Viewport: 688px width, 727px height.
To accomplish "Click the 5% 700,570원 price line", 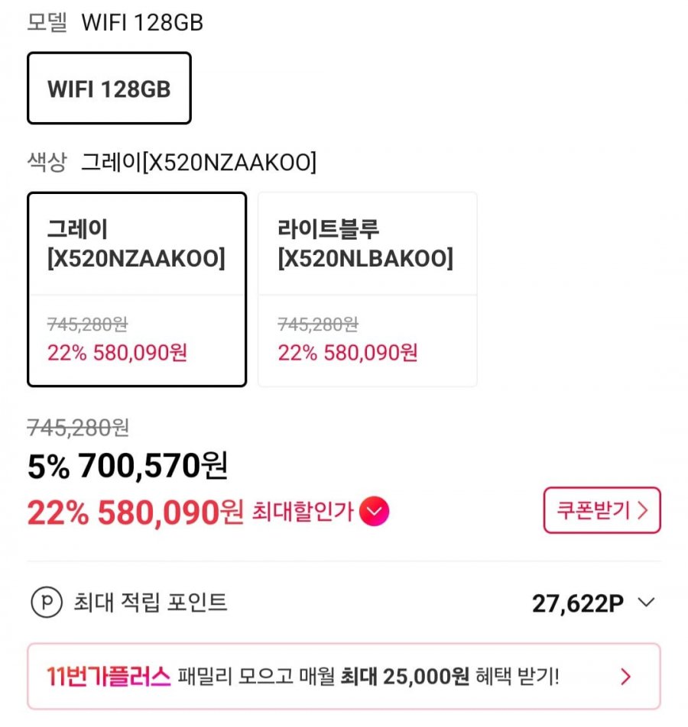I will click(127, 466).
